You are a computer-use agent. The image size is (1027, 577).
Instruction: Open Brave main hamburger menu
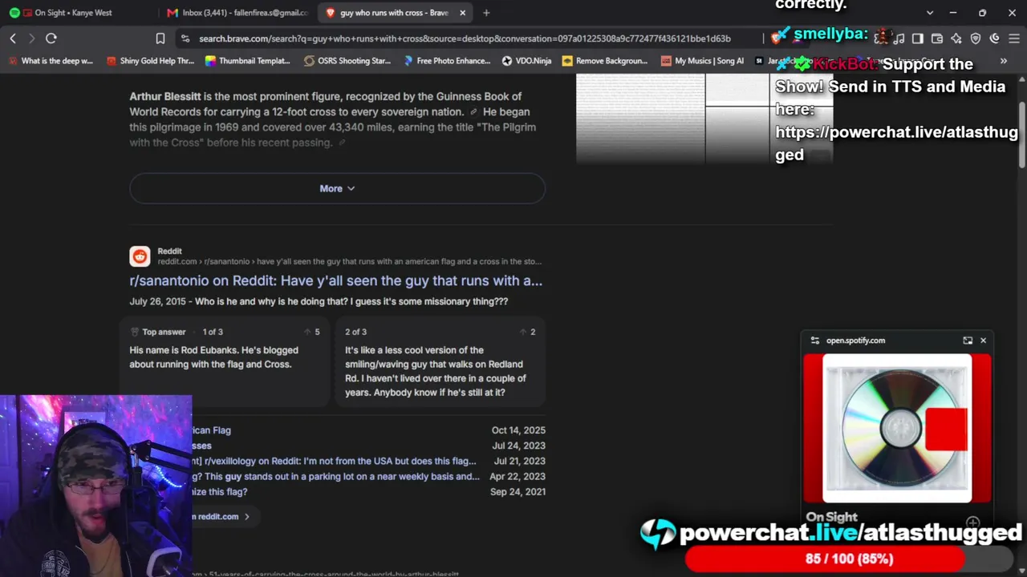1013,38
